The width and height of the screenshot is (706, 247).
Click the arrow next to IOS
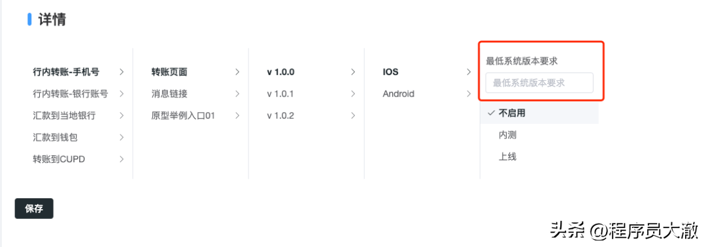click(469, 72)
